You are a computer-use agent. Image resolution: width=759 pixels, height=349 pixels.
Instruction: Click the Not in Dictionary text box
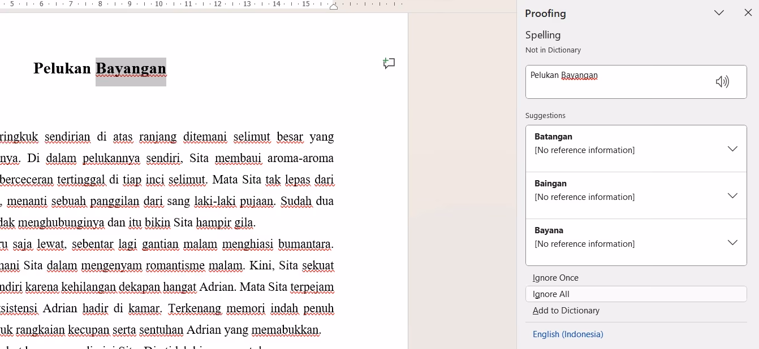click(636, 82)
